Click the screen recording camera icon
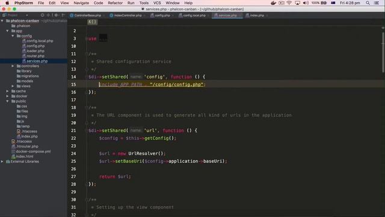The width and height of the screenshot is (385, 217). click(282, 3)
